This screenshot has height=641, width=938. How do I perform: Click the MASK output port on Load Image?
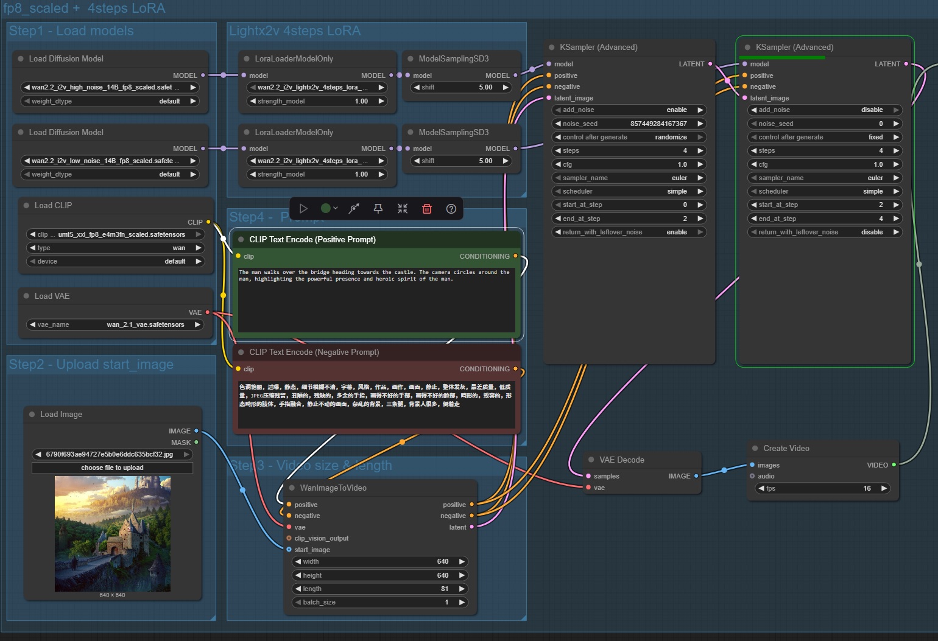(196, 443)
